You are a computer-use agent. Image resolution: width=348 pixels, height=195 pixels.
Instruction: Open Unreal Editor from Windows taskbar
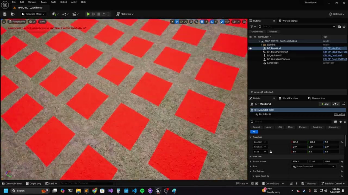click(x=158, y=191)
